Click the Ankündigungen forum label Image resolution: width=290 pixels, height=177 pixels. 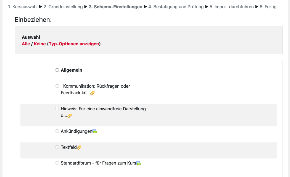pos(76,131)
